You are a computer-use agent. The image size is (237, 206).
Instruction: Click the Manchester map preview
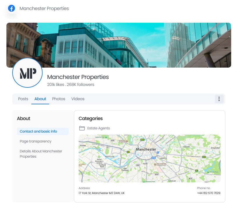tap(150, 159)
